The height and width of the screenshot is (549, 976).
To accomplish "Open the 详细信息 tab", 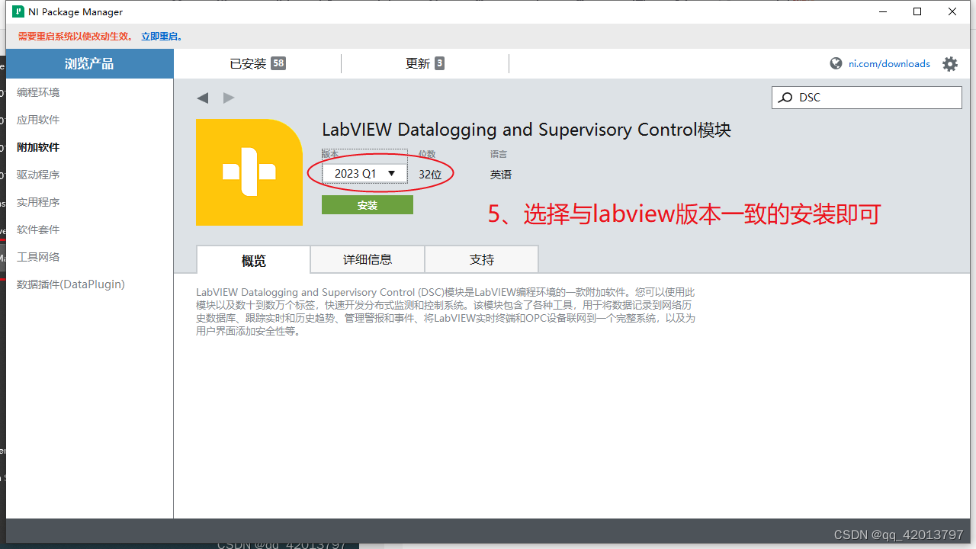I will [x=367, y=259].
